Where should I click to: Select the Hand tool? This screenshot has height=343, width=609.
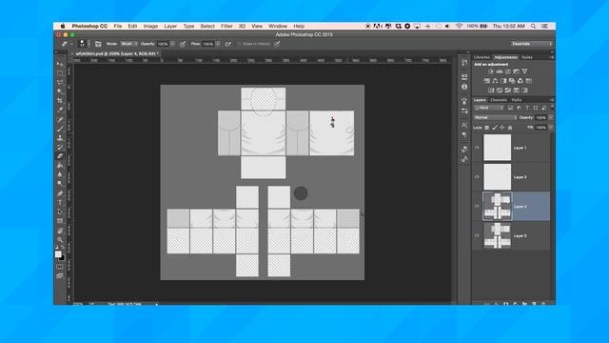click(60, 231)
